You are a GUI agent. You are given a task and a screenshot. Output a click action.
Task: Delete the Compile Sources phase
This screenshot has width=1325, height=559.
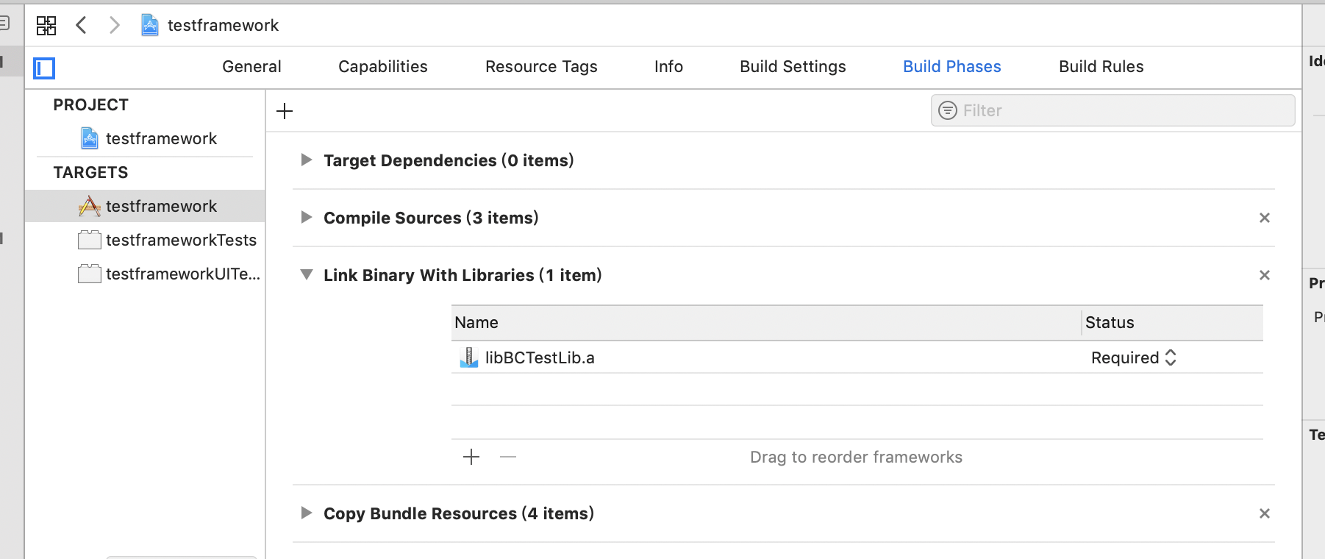tap(1265, 218)
